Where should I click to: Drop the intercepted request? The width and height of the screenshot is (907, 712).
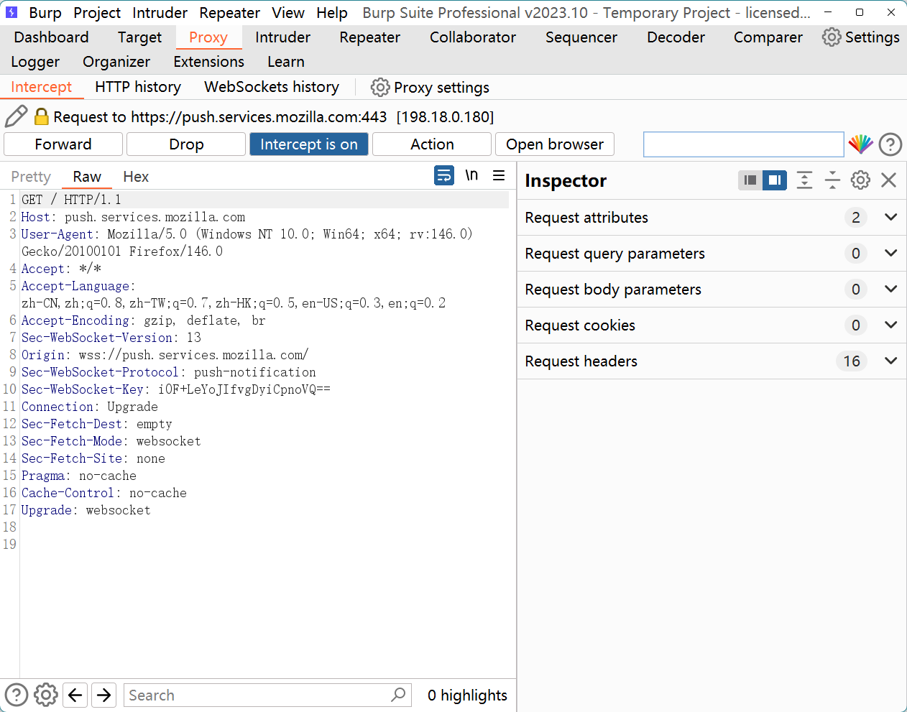[x=186, y=144]
